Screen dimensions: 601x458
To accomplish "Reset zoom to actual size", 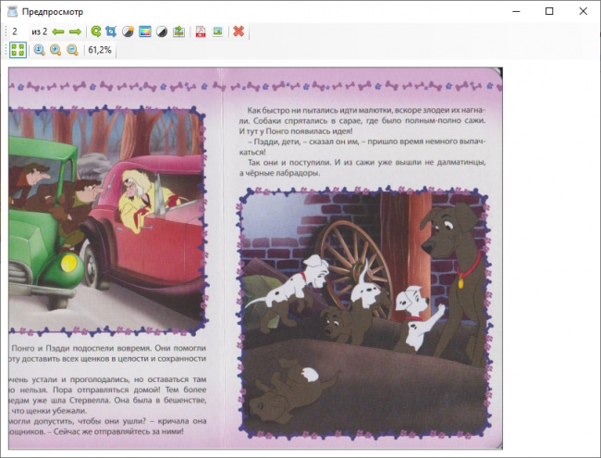I will tap(39, 50).
